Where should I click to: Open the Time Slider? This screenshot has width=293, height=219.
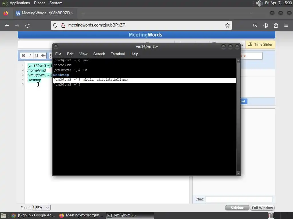click(260, 44)
